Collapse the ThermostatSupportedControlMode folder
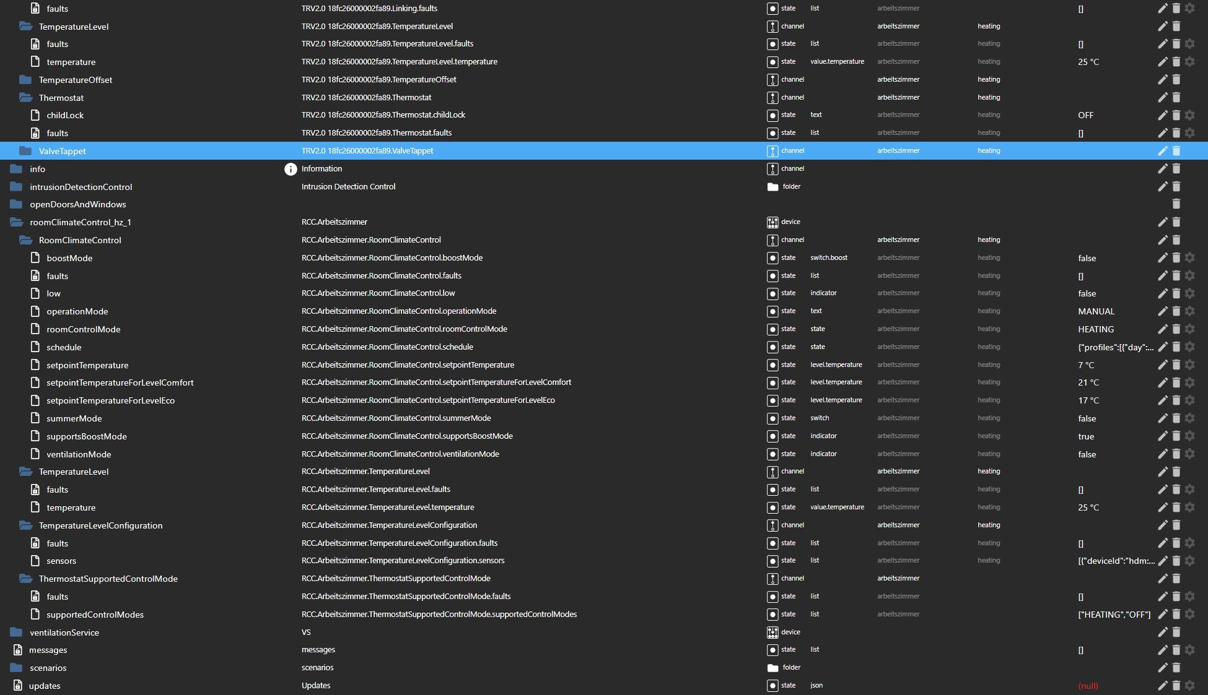 point(25,579)
